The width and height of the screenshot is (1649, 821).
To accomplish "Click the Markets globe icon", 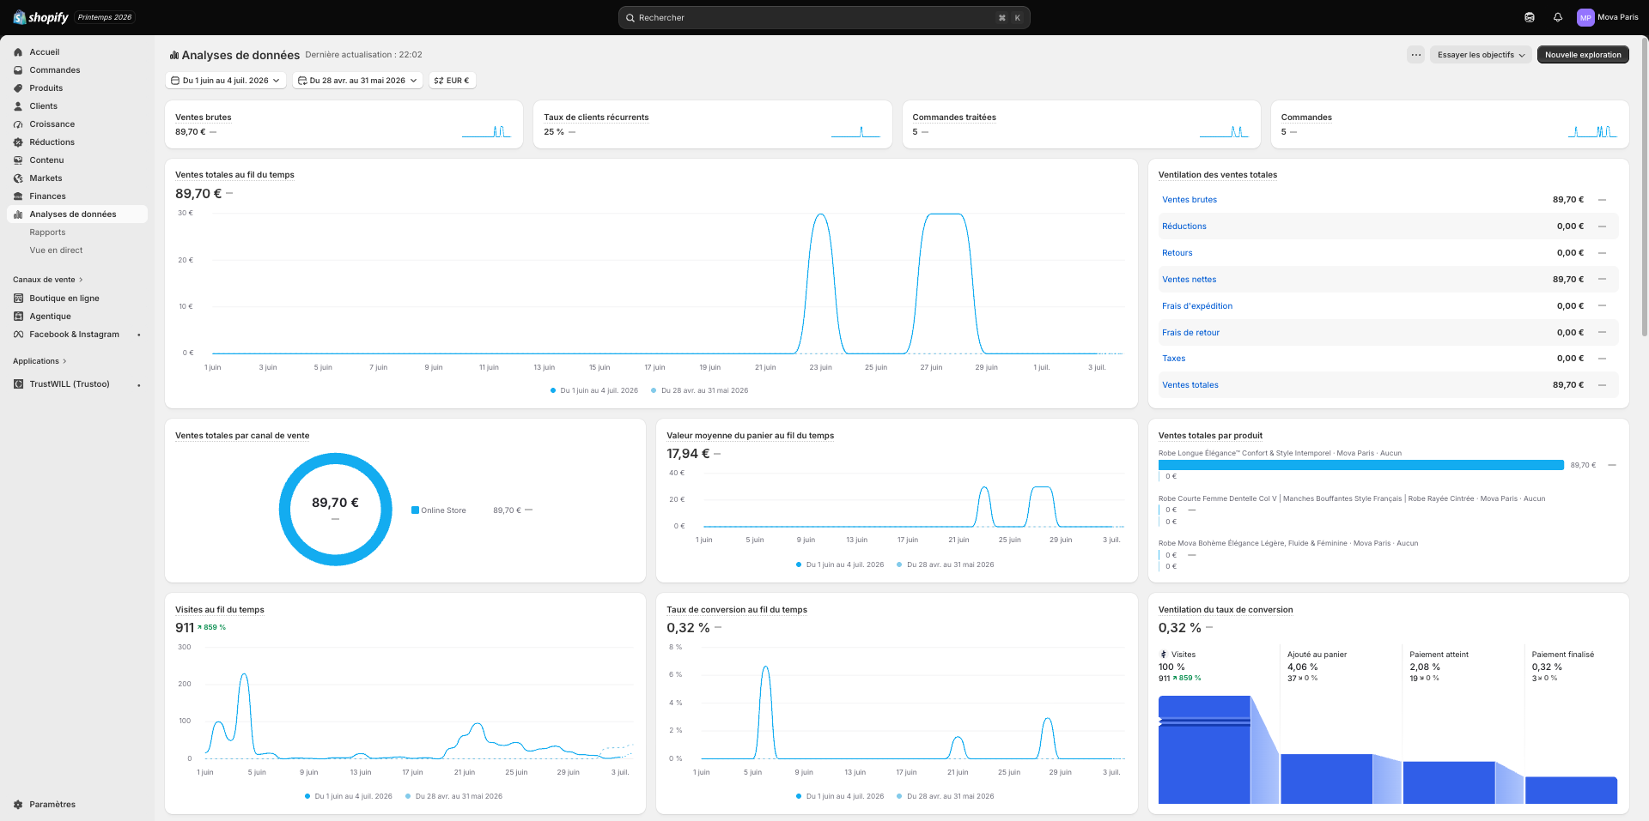I will coord(18,178).
